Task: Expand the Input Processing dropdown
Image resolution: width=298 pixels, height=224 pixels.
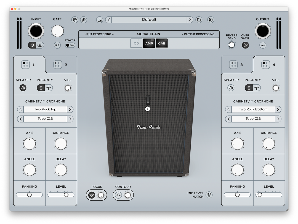Action: 99,34
